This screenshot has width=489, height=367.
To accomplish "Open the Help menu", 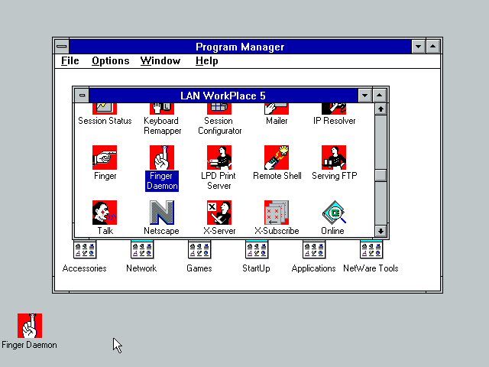I will coord(206,61).
